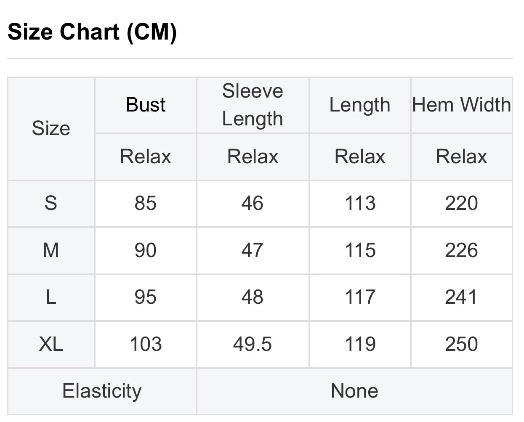Click the sleeve length value 49.5
Screen dimensions: 524x422
(x=253, y=344)
